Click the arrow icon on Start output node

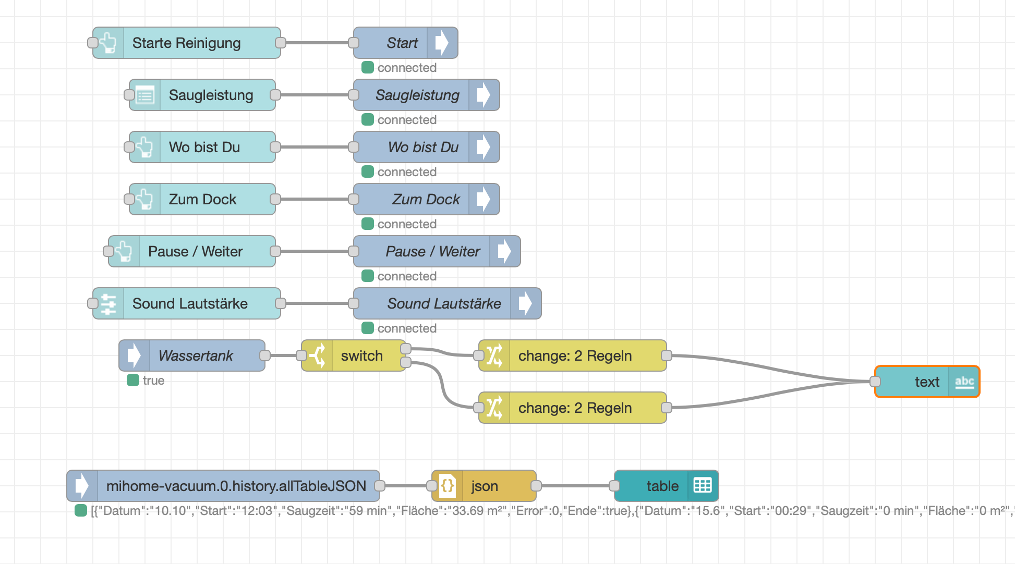(x=442, y=43)
